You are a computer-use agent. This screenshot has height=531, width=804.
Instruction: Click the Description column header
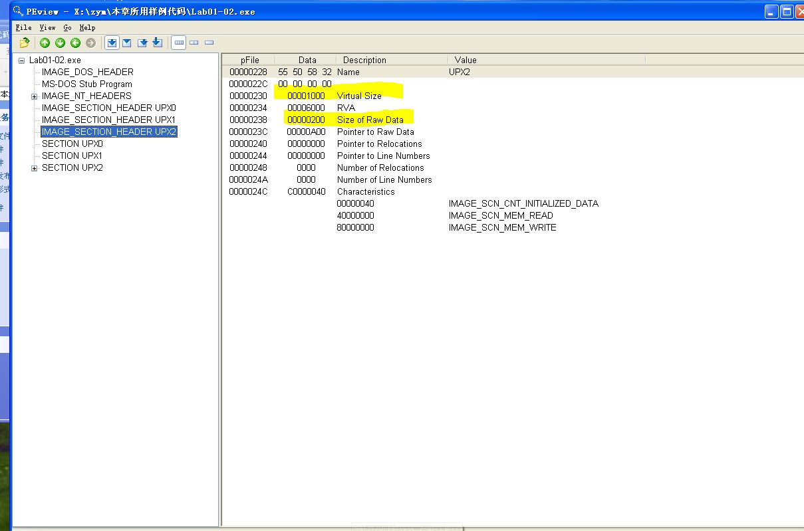(392, 60)
